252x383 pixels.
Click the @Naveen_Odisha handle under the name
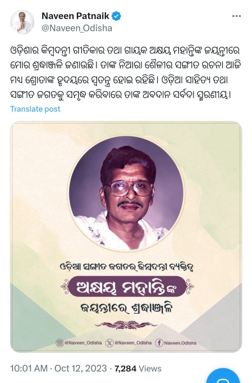pos(77,28)
